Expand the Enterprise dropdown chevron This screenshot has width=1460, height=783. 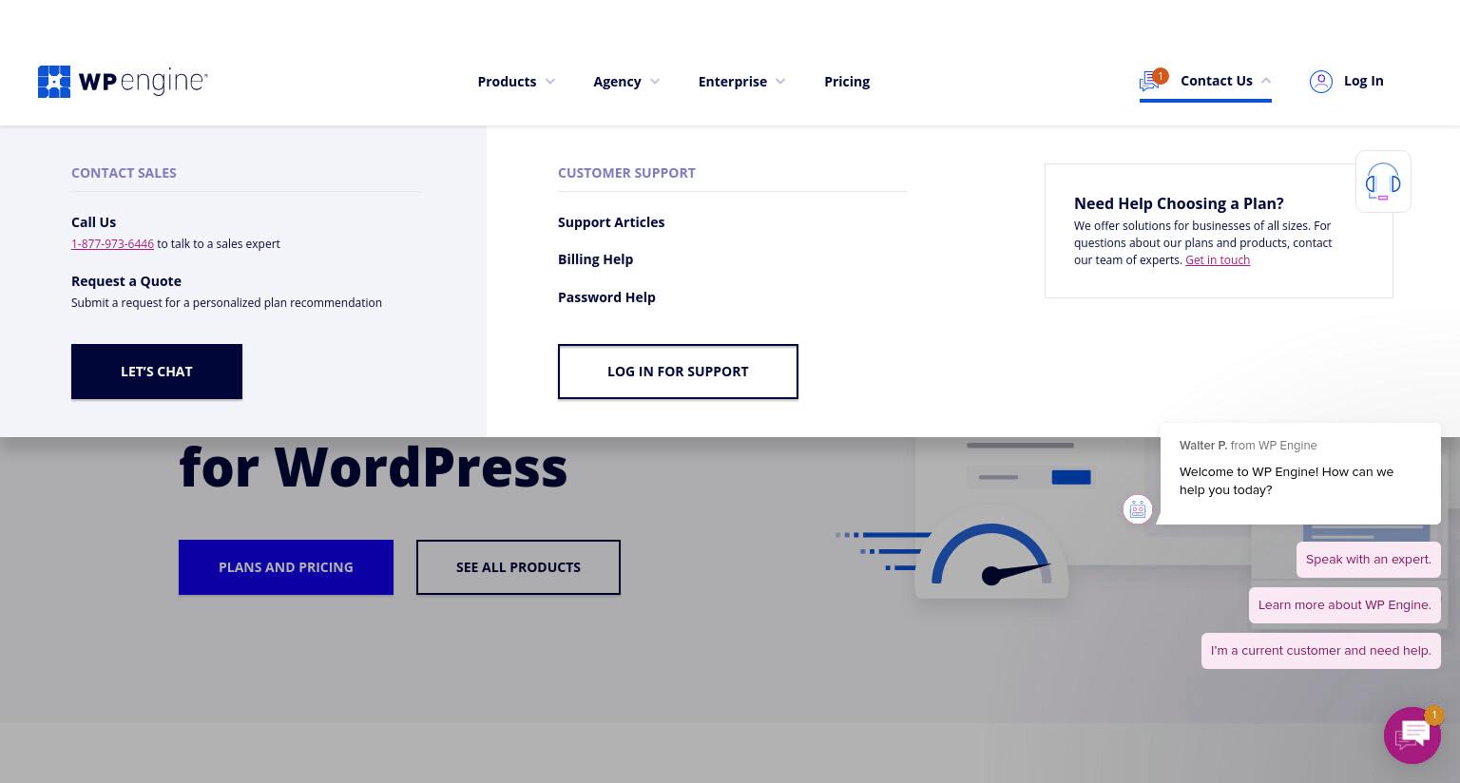point(780,82)
